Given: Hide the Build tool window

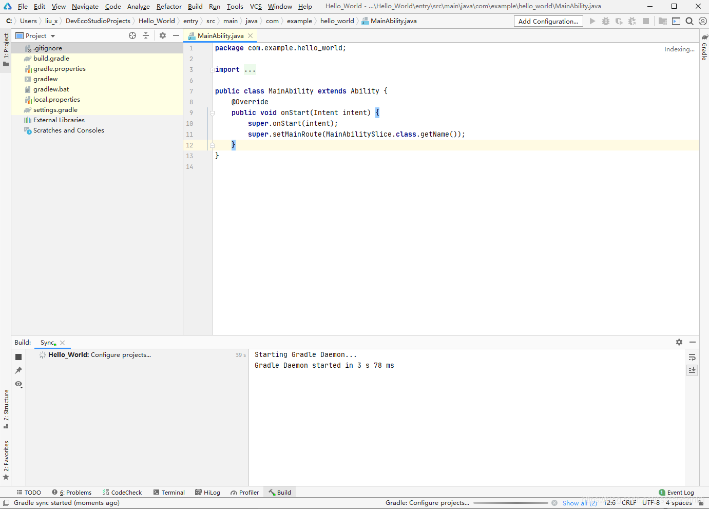Looking at the screenshot, I should click(693, 342).
